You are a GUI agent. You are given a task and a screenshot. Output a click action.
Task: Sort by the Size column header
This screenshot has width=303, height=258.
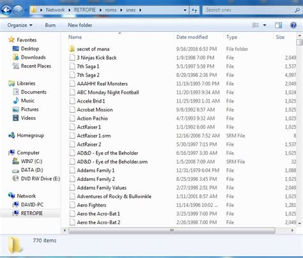click(280, 37)
